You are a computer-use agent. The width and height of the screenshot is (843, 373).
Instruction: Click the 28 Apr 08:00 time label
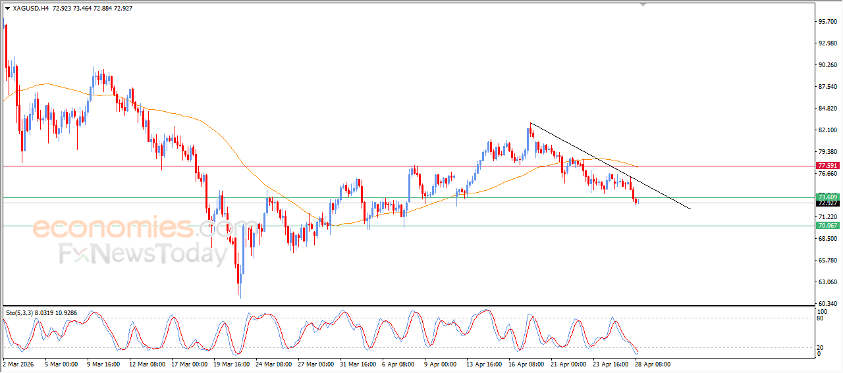[653, 364]
